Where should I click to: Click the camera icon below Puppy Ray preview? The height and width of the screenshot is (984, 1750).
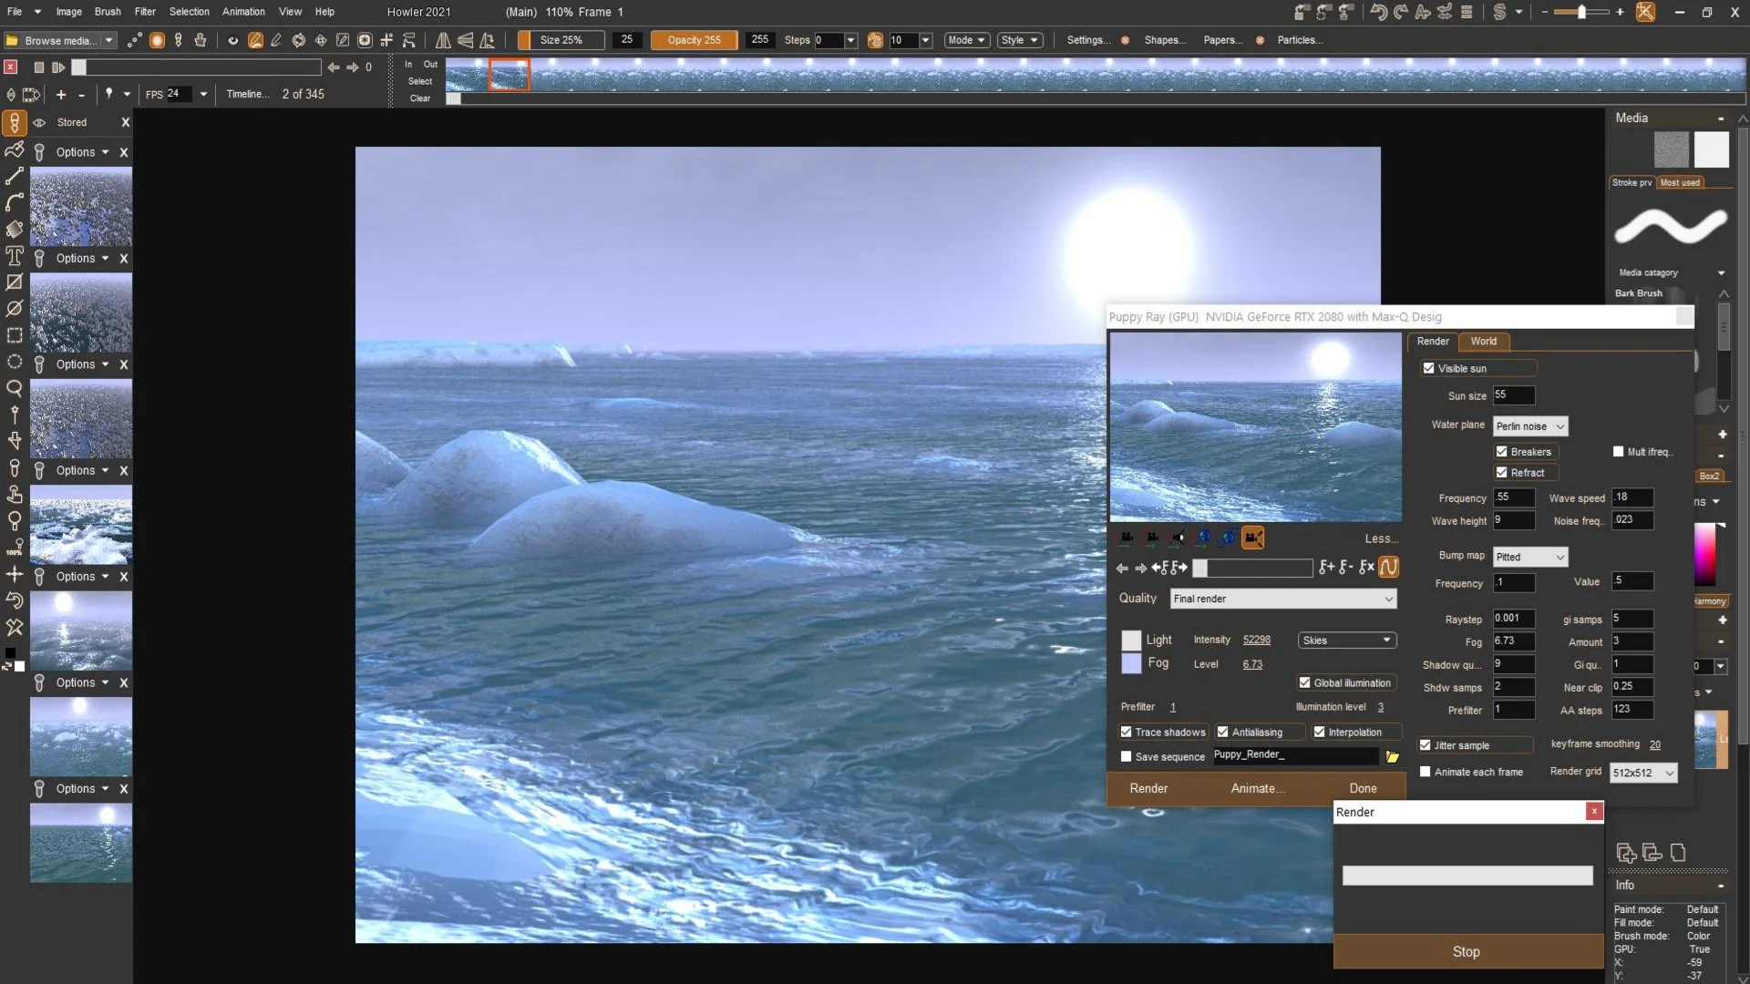[1252, 538]
